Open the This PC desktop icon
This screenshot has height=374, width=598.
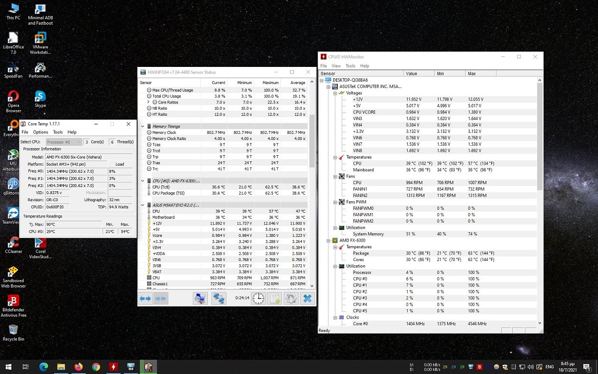click(x=13, y=12)
